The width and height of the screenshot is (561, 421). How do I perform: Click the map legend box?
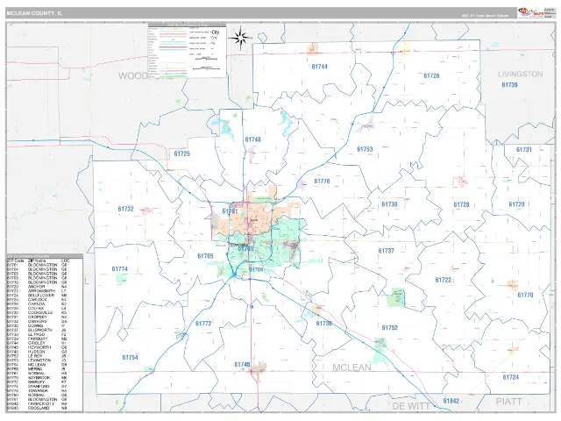(188, 51)
